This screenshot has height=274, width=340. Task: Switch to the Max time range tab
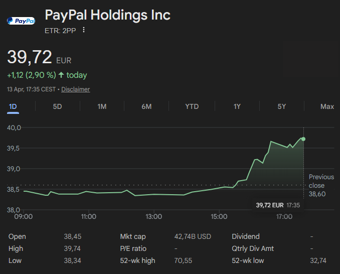(327, 106)
